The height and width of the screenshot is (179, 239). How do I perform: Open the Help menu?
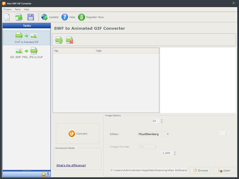[26, 9]
